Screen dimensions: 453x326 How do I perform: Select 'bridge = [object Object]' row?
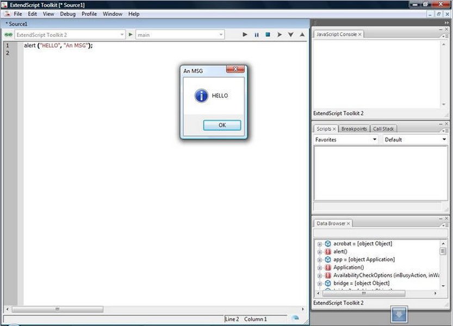pyautogui.click(x=361, y=283)
